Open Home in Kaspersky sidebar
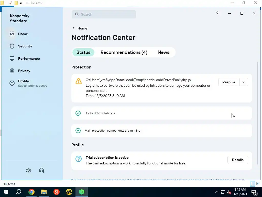This screenshot has width=262, height=197. [x=23, y=34]
